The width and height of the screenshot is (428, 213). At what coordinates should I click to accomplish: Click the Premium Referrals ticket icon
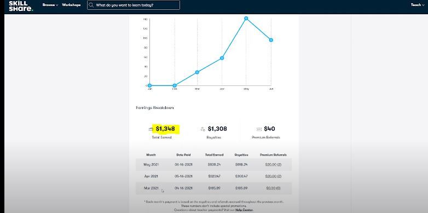coord(259,129)
